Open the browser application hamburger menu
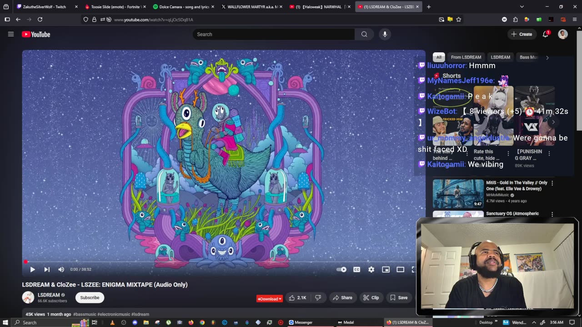The width and height of the screenshot is (582, 327). point(574,20)
